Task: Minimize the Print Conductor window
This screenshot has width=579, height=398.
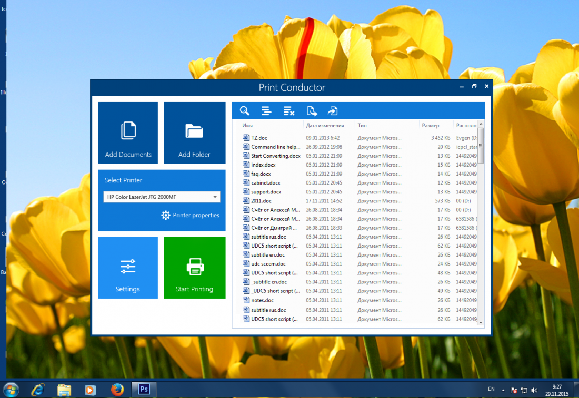Action: [x=462, y=86]
